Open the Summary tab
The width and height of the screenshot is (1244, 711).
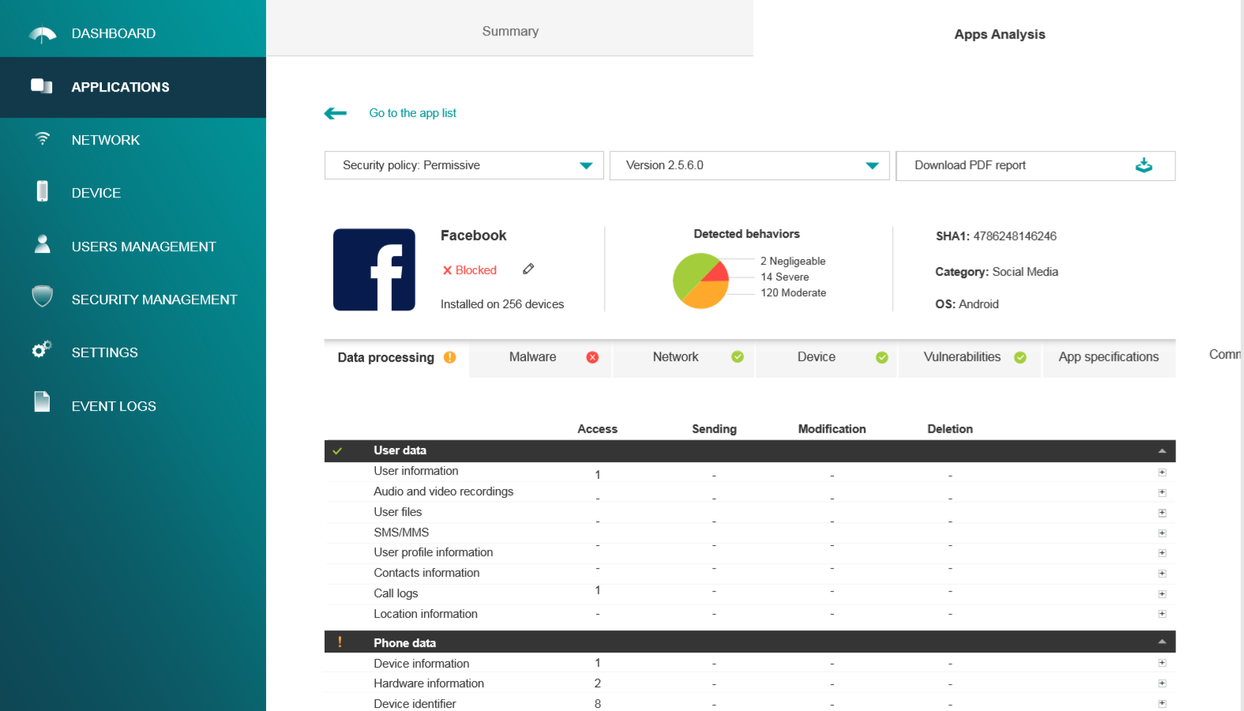pyautogui.click(x=510, y=32)
